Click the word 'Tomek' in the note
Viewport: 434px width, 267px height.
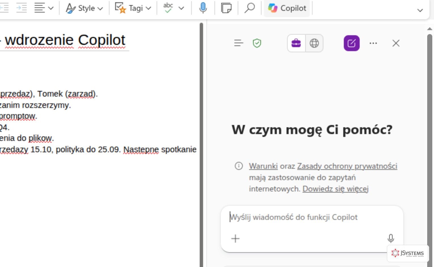click(x=50, y=94)
